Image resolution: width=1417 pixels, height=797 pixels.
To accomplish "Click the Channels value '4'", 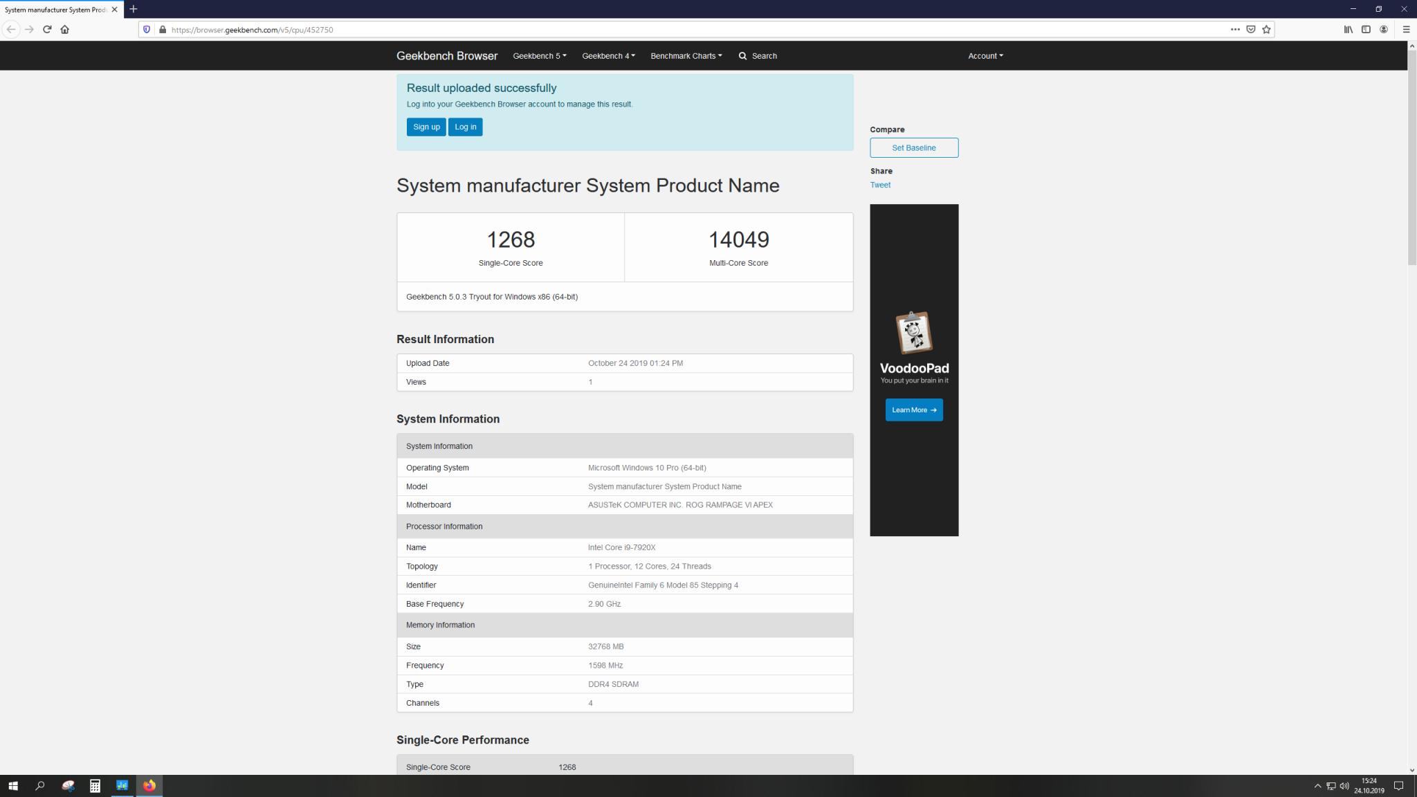I will point(590,703).
